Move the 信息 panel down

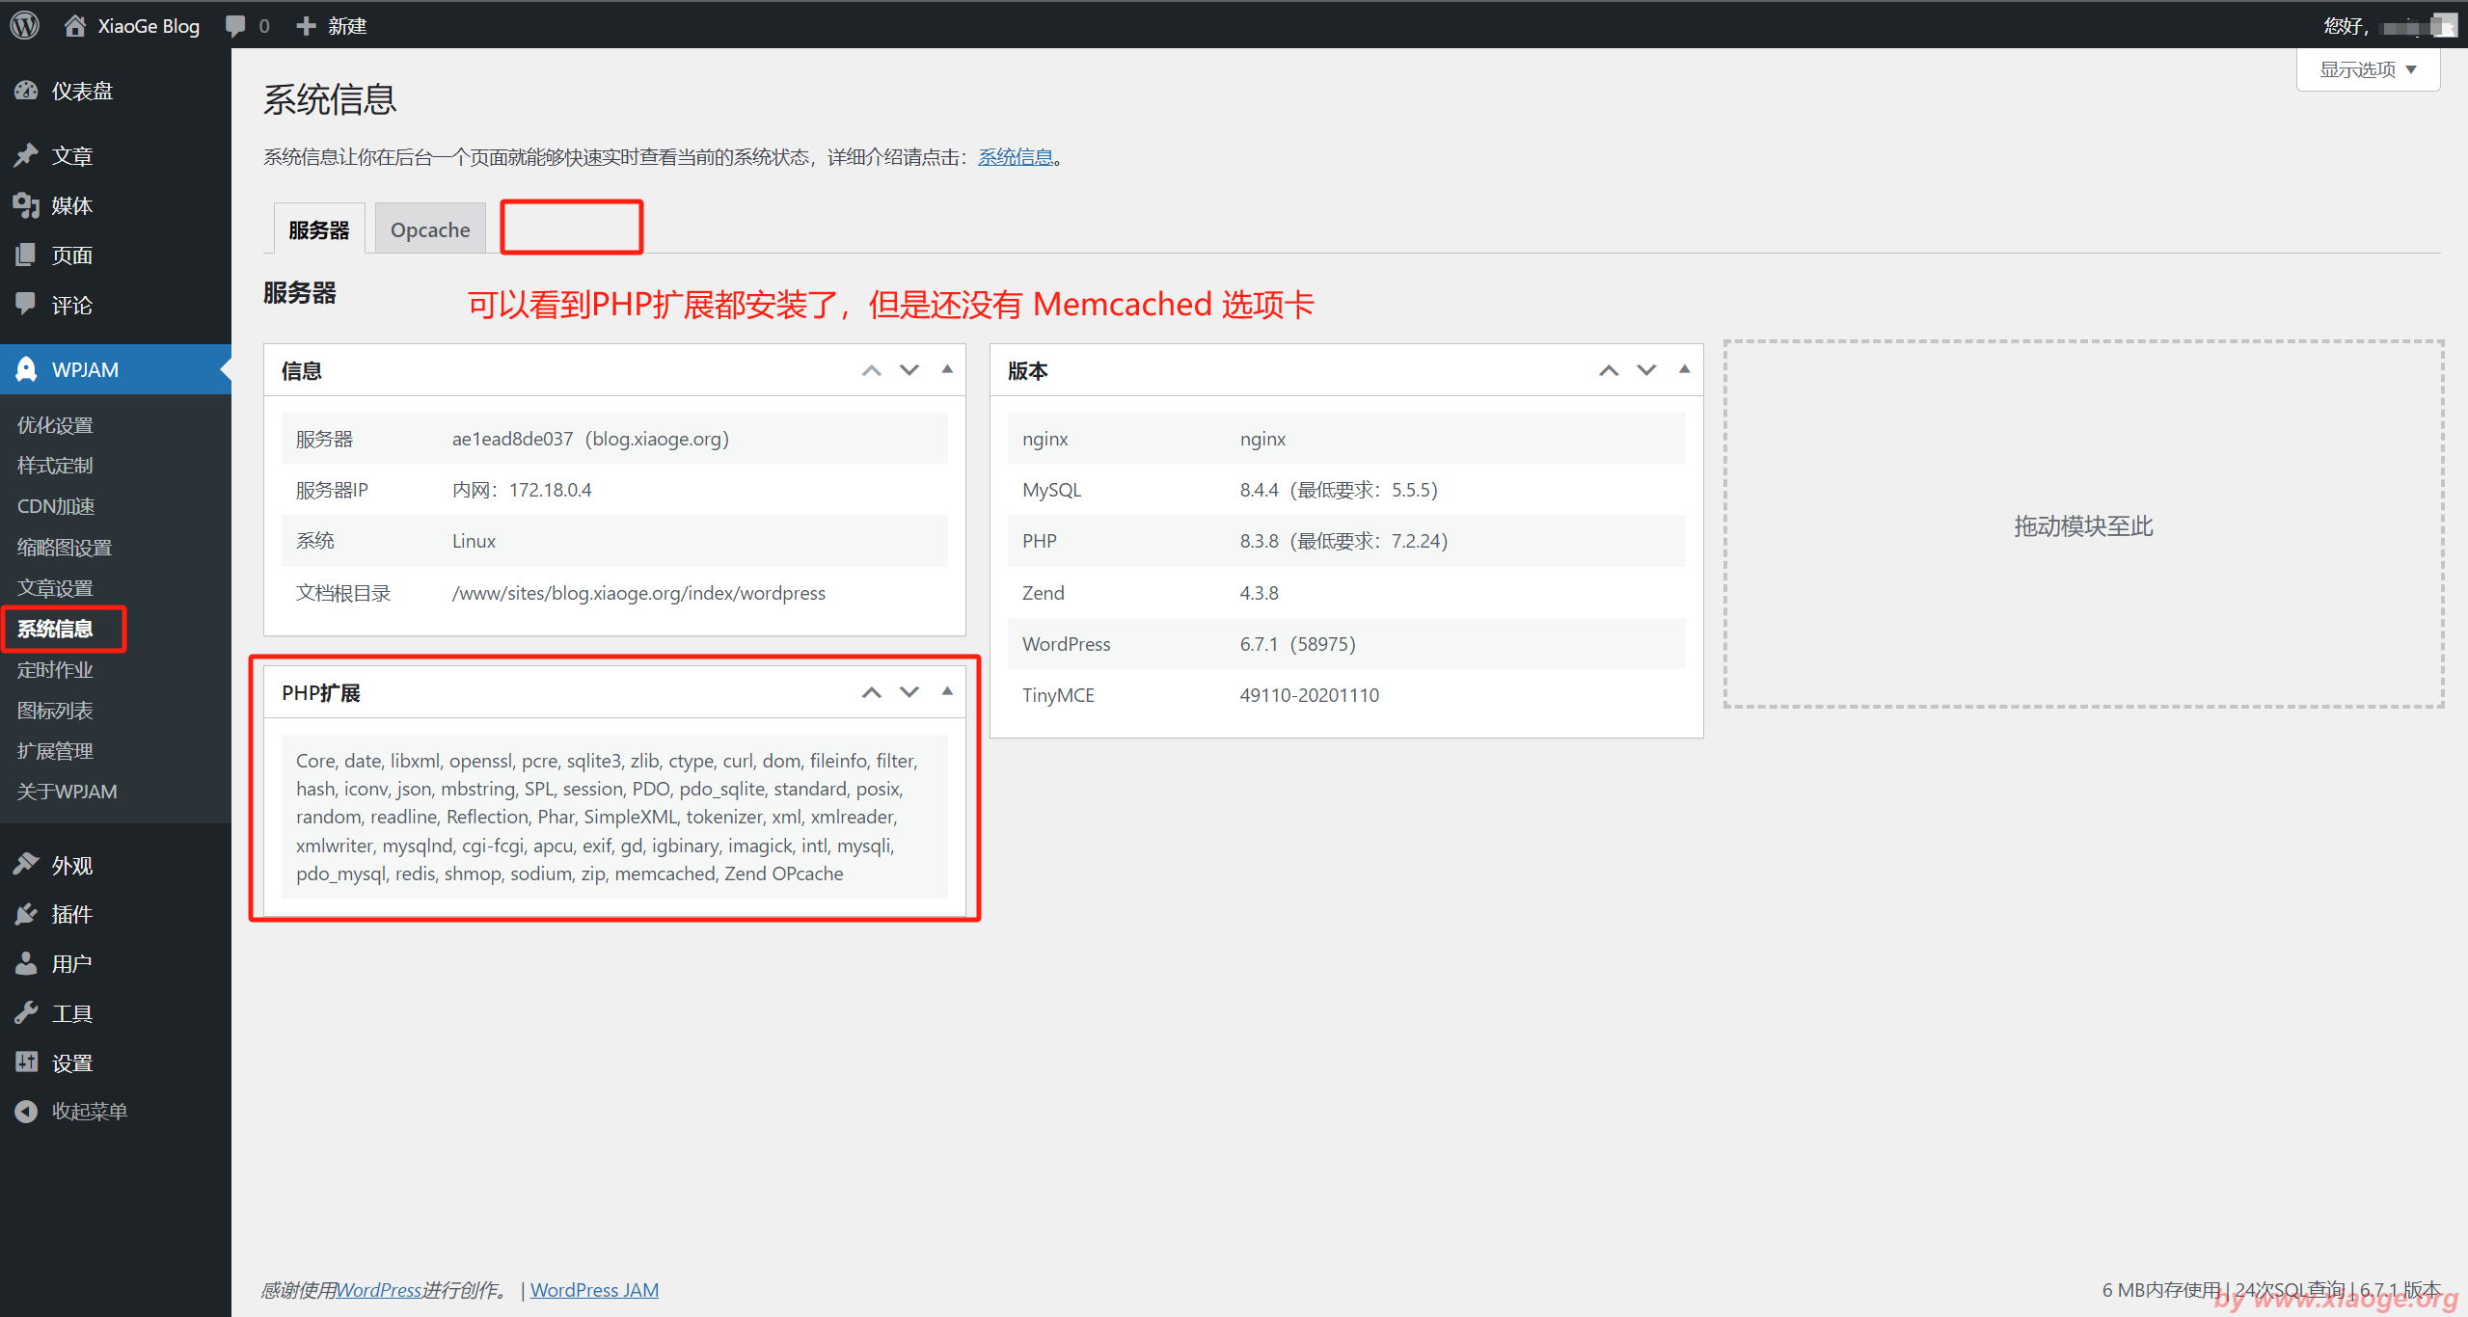pyautogui.click(x=909, y=370)
